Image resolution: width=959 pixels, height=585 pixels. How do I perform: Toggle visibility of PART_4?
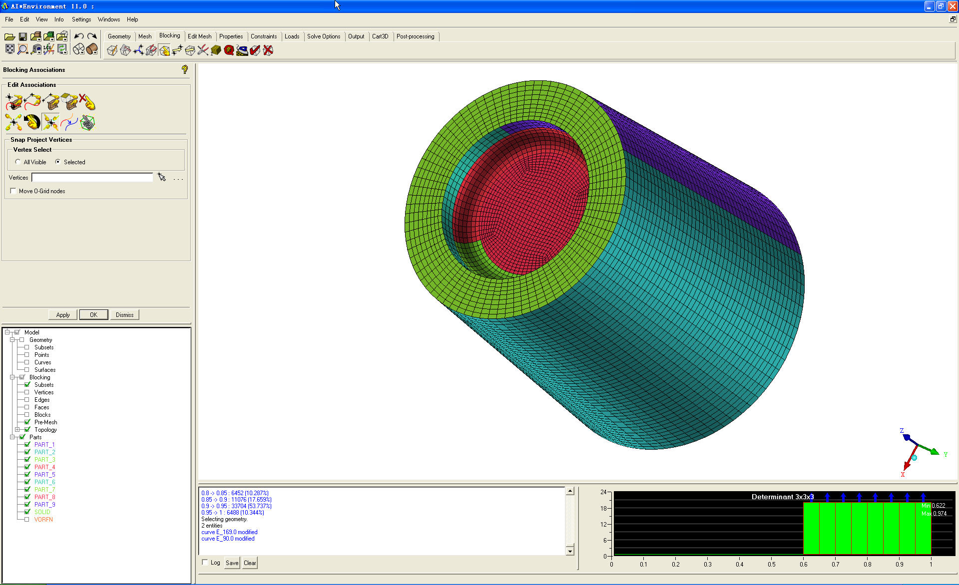coord(27,467)
